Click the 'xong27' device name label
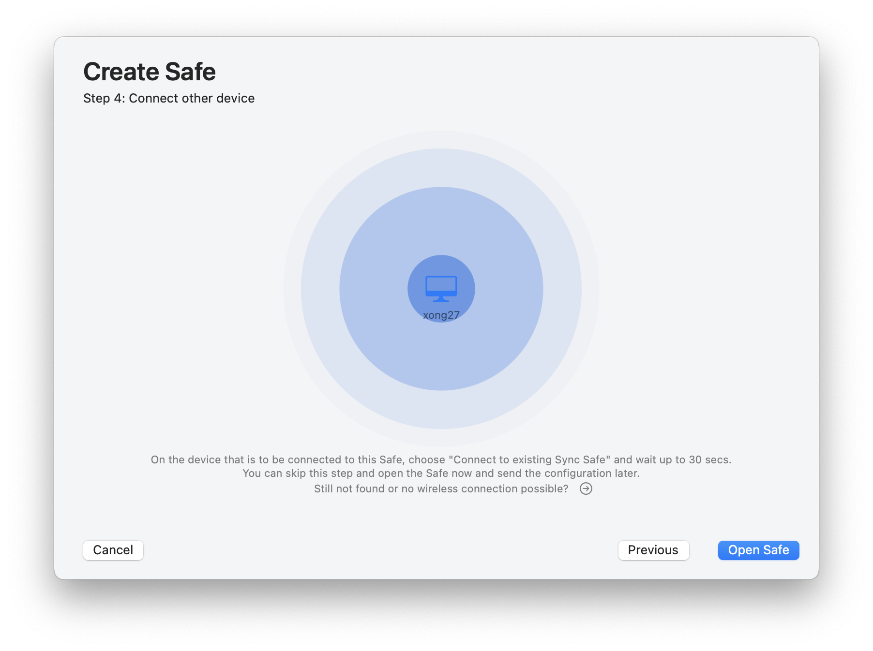 coord(441,315)
